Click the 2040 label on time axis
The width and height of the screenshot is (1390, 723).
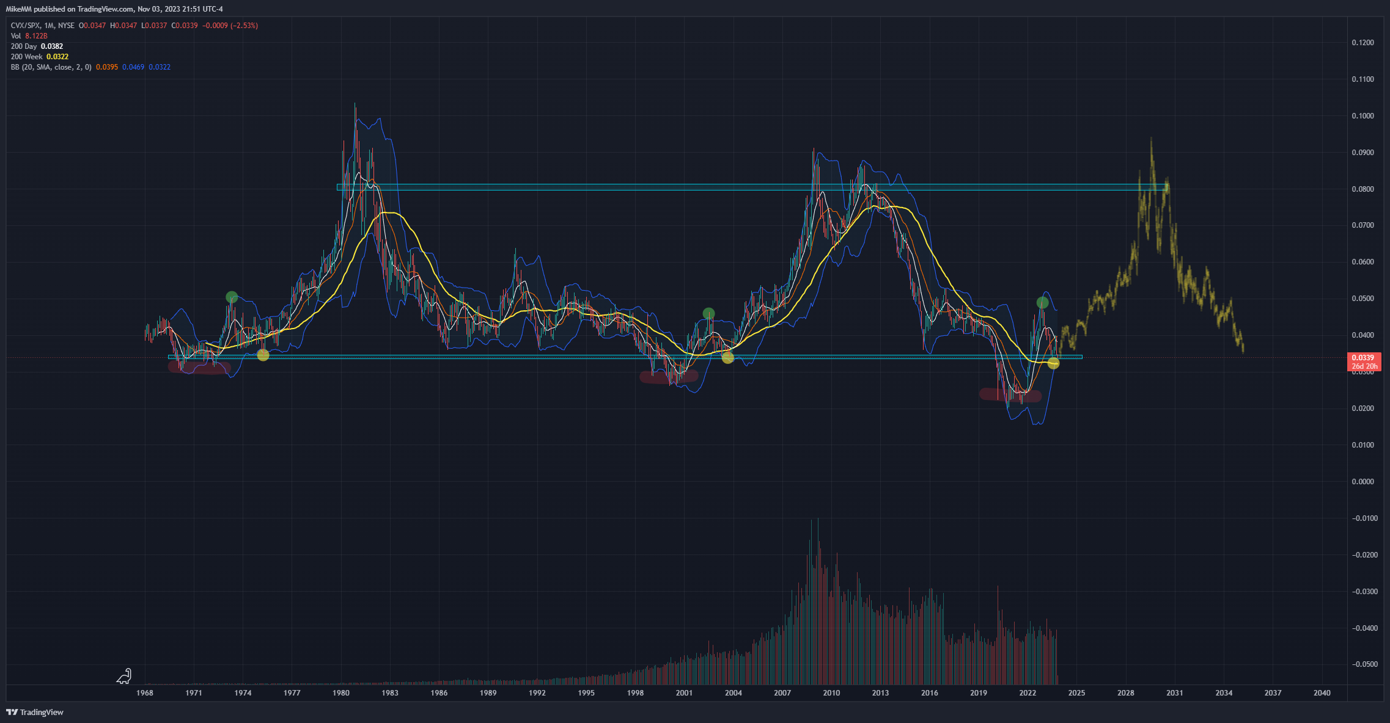1322,693
